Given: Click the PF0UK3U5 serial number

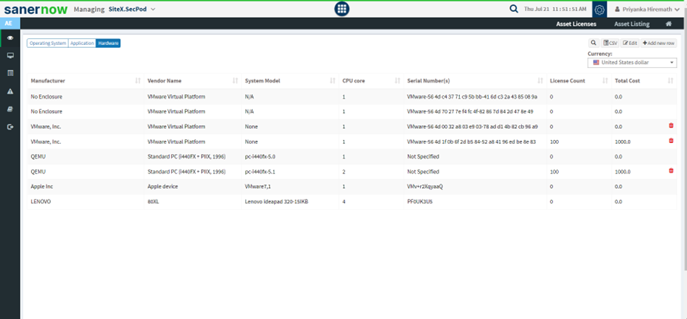Looking at the screenshot, I should (x=419, y=202).
